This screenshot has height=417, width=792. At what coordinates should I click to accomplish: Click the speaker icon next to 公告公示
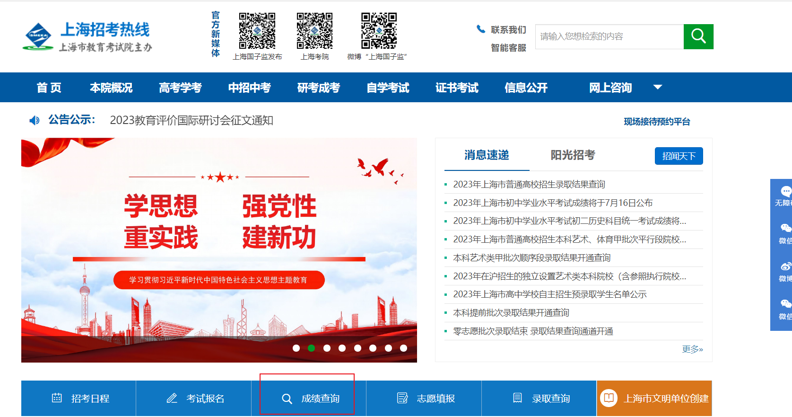tap(35, 120)
